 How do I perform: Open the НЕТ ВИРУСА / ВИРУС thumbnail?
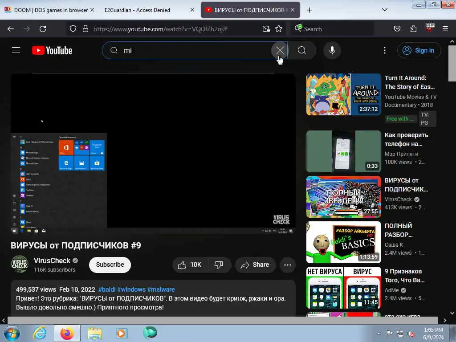click(x=343, y=287)
